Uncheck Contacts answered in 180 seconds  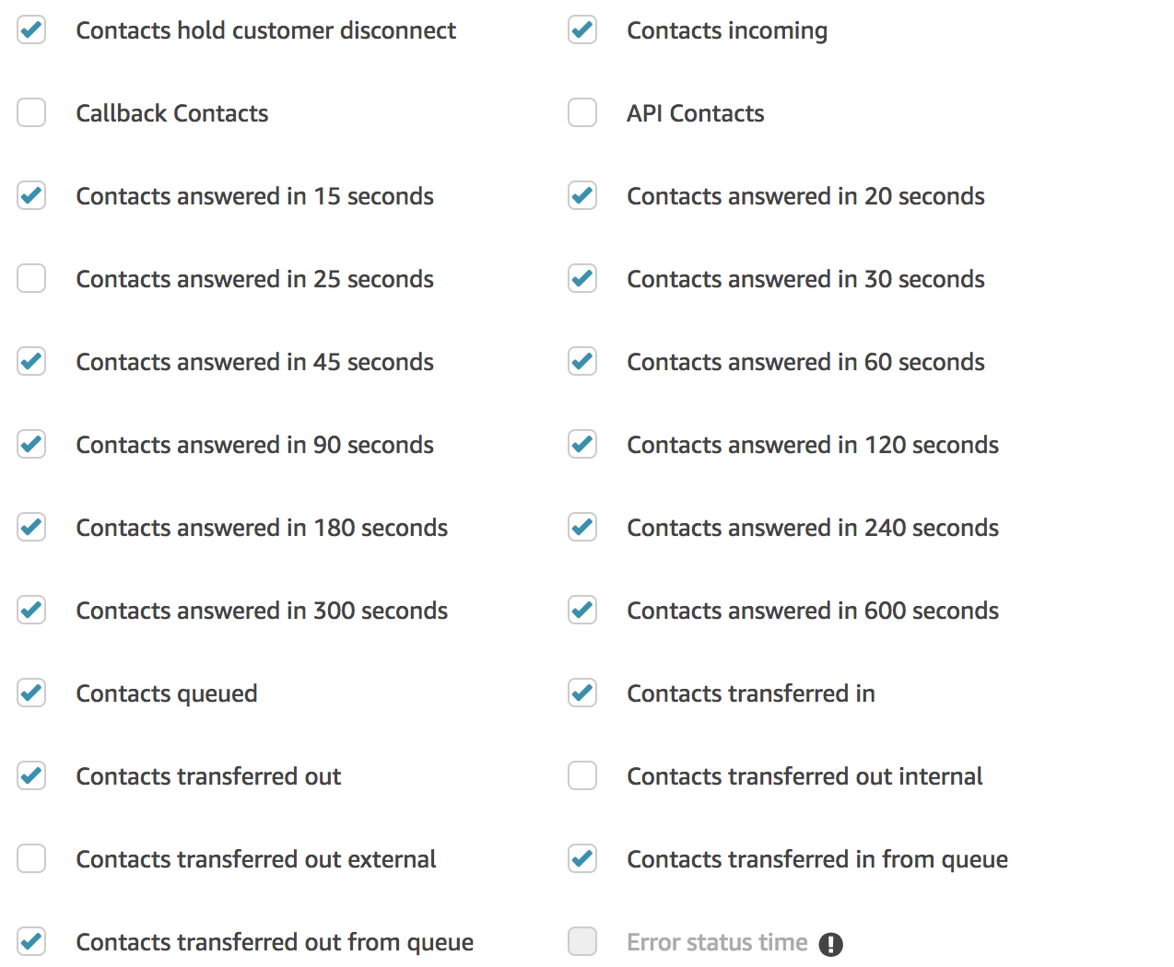coord(31,527)
